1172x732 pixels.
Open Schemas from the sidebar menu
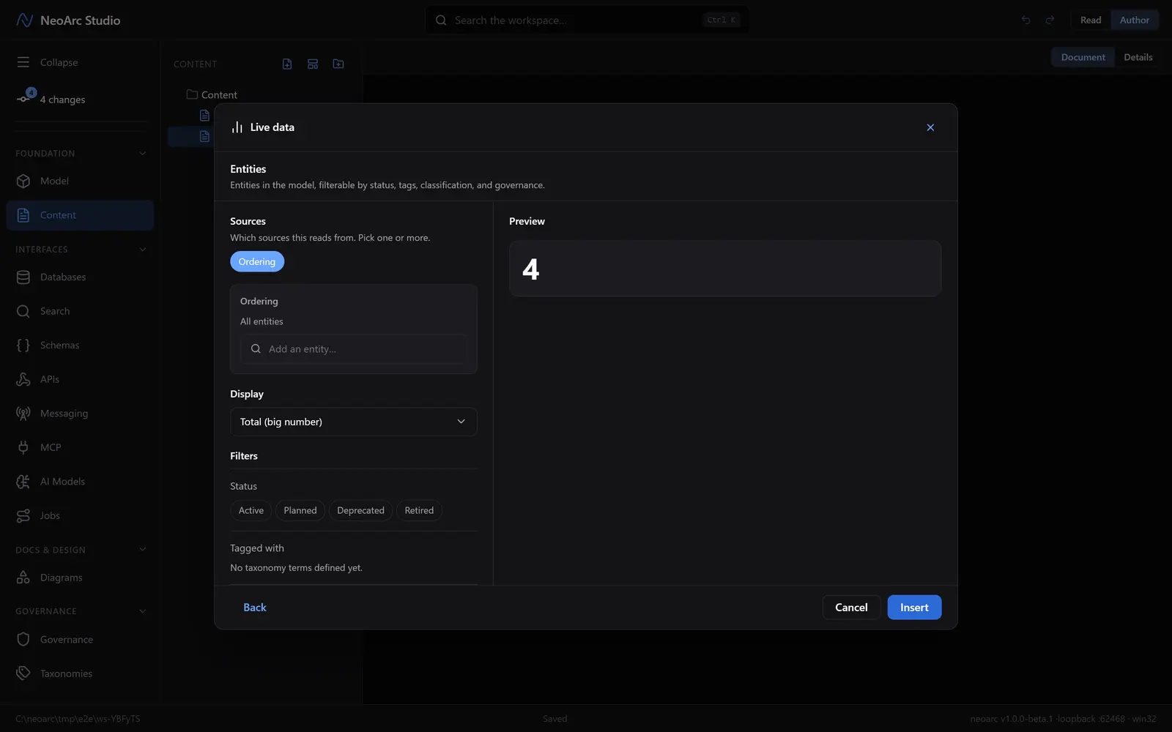coord(80,345)
